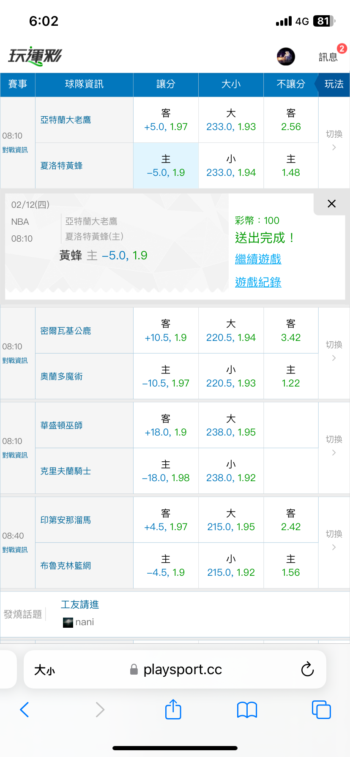This screenshot has height=757, width=350.
Task: Toggle Hornets 主 -5.0 spread pick
Action: tap(166, 166)
